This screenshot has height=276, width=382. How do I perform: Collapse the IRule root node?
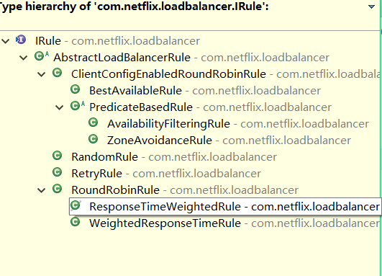pos(5,41)
